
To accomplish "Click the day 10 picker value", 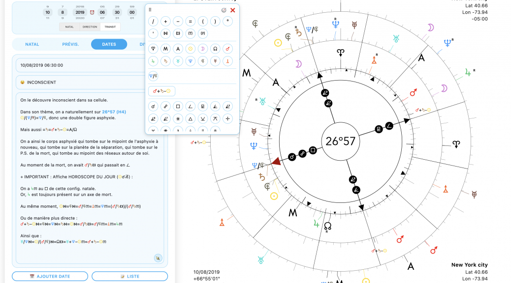I will 47,12.
